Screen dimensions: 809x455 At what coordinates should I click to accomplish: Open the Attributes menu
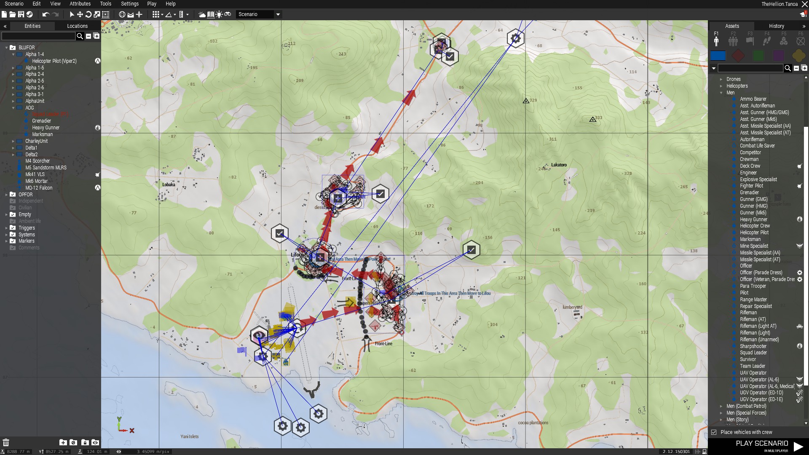80,4
